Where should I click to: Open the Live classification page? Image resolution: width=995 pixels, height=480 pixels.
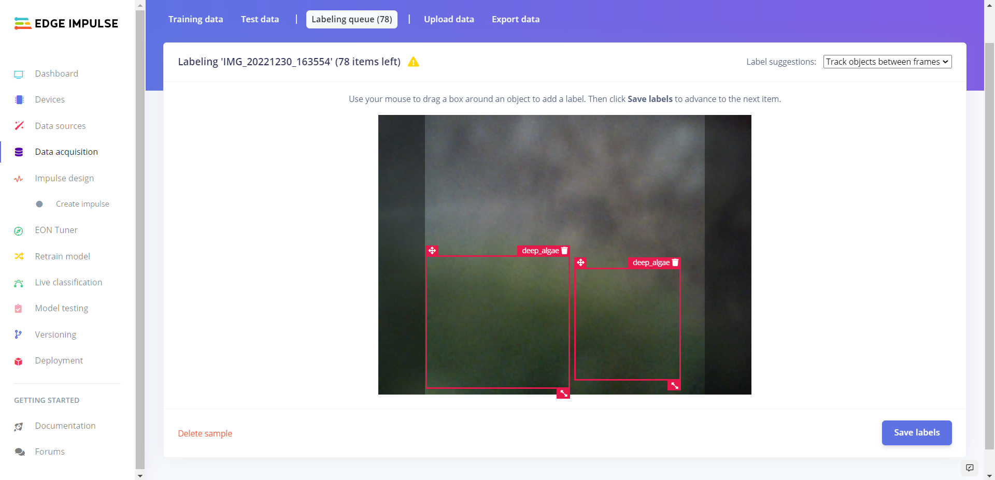click(x=68, y=282)
